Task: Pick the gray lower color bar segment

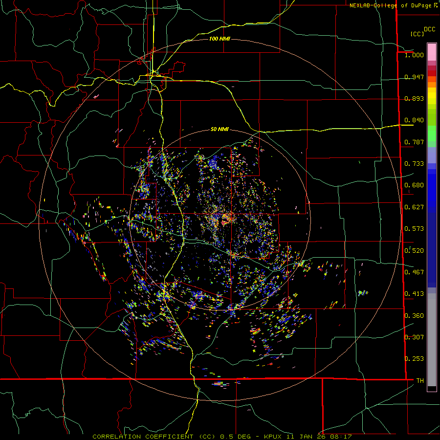Action: click(432, 340)
